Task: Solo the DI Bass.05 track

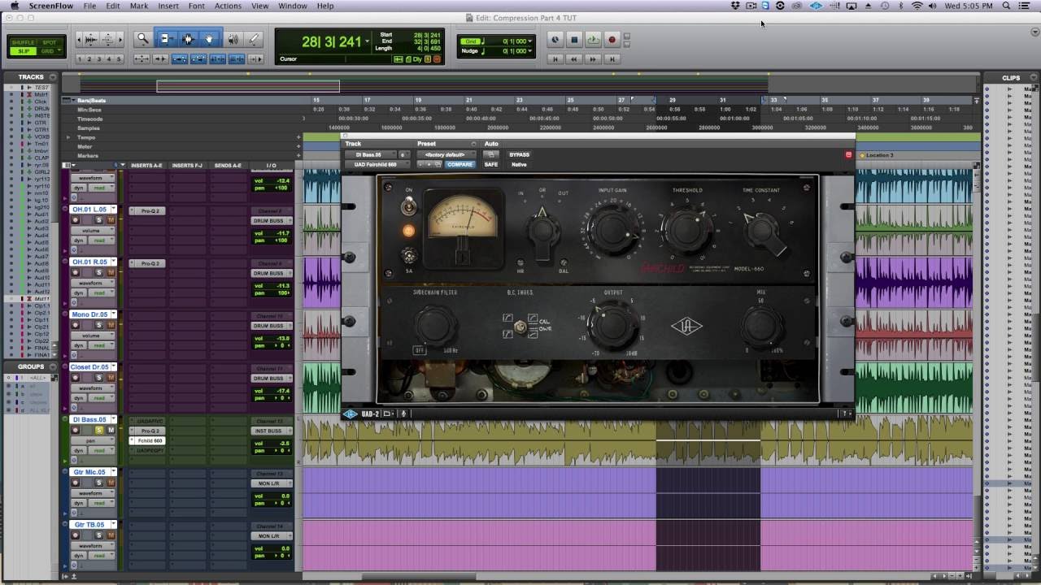Action: [99, 430]
